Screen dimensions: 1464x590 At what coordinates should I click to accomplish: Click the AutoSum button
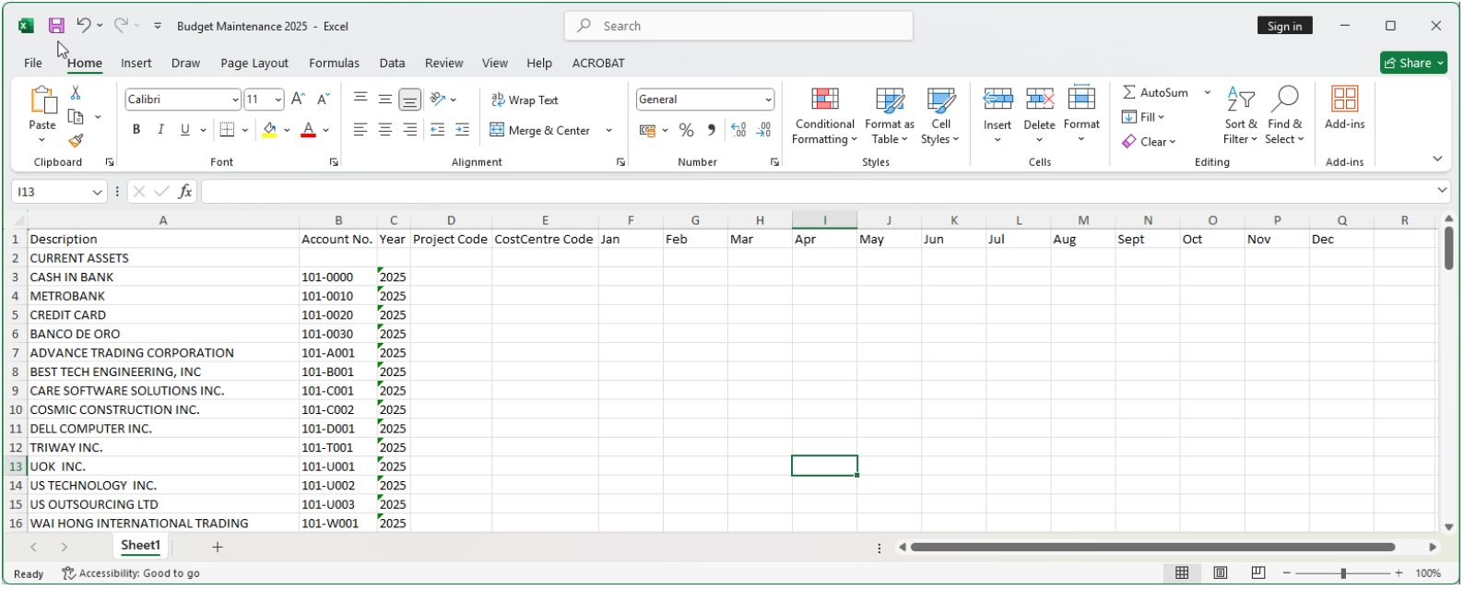tap(1156, 93)
